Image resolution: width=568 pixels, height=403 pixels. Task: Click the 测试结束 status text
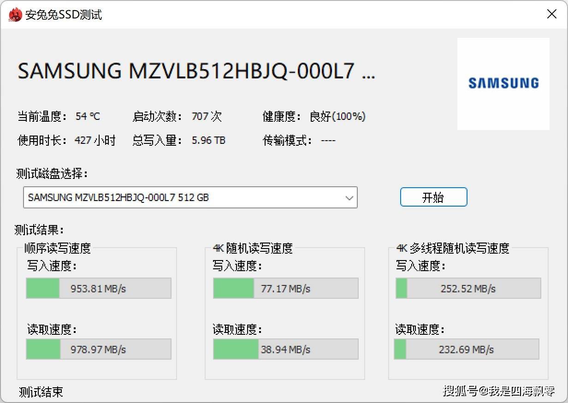click(x=41, y=392)
